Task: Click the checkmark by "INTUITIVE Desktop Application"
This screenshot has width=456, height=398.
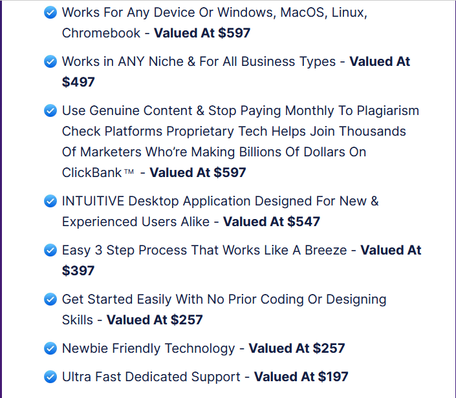Action: [x=50, y=201]
